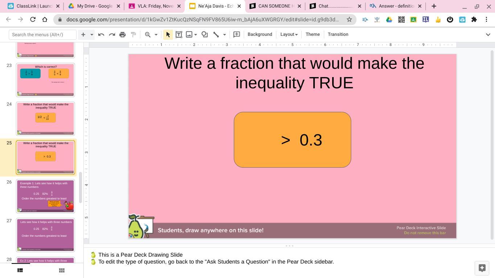
Task: Select slide 26 'Example 1' thumbnail
Action: click(x=45, y=196)
